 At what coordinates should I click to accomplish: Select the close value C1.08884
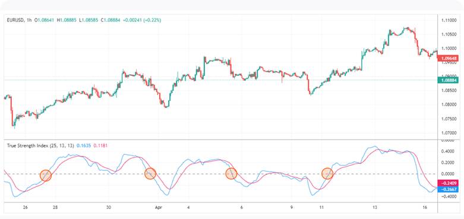[111, 20]
